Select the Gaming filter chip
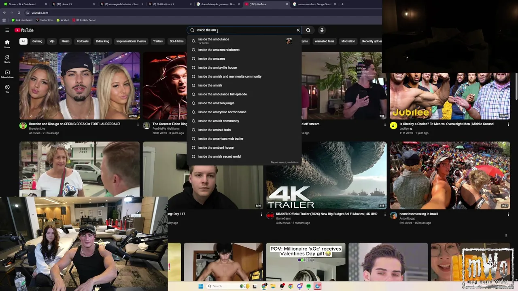This screenshot has width=518, height=291. 37,41
